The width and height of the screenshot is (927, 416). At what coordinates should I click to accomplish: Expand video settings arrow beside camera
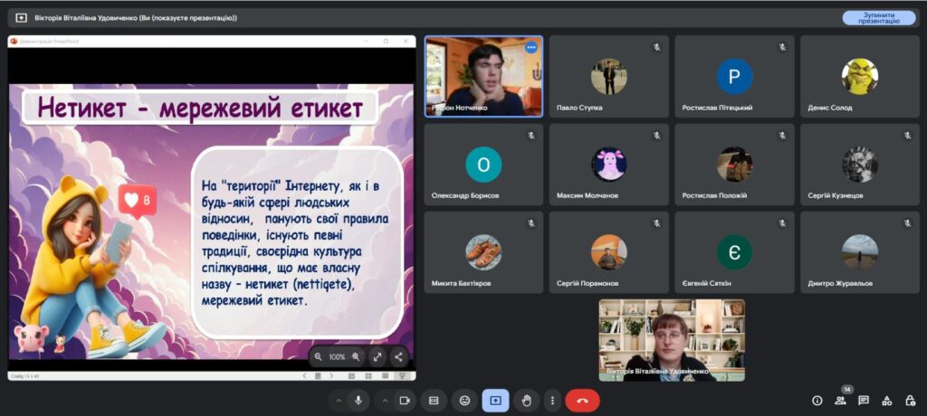(385, 400)
